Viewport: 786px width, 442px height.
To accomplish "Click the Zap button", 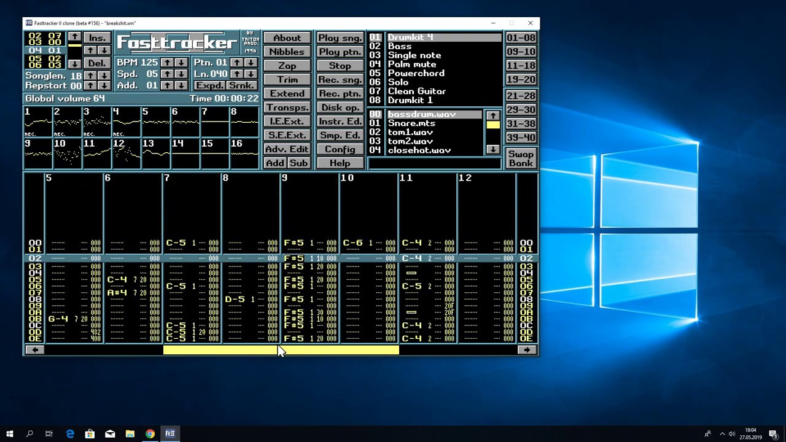I will [287, 66].
